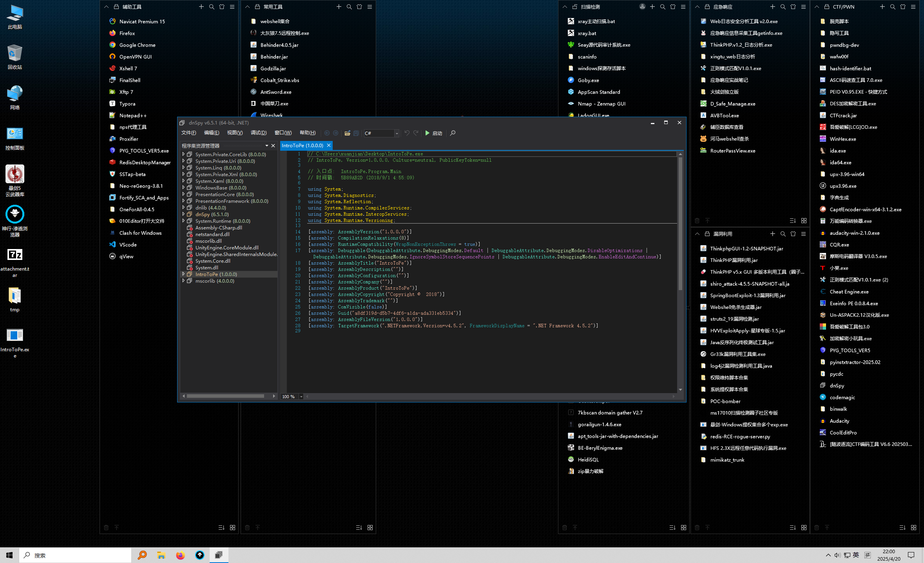Click the taskbar 搜索 box
Viewport: 924px width, 563px height.
pos(75,555)
